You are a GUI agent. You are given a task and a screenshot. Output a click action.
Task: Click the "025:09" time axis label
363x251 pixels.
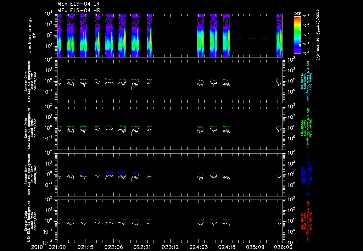255,247
